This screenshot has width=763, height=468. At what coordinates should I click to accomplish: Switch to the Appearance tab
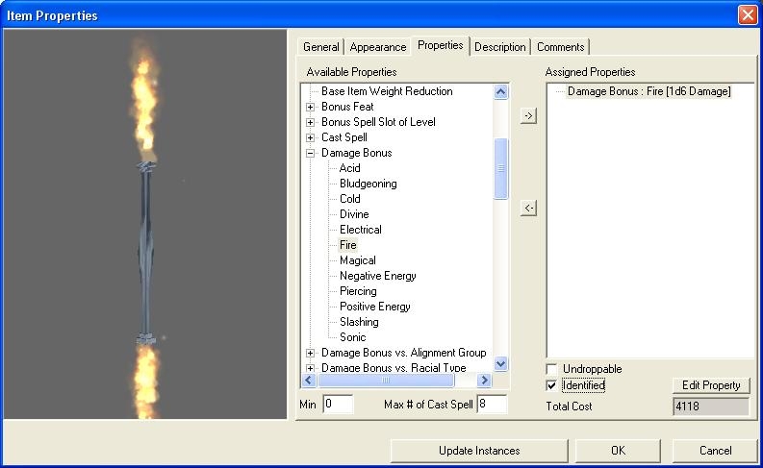378,47
